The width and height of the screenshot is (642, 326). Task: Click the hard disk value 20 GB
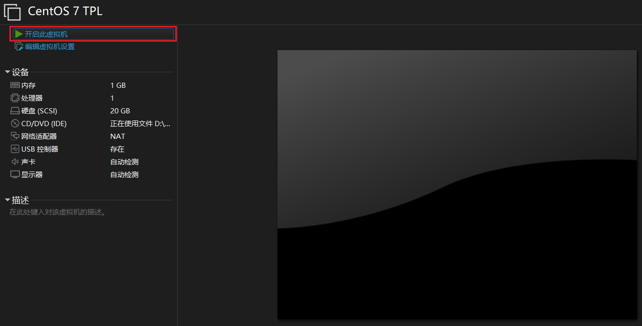coord(120,111)
